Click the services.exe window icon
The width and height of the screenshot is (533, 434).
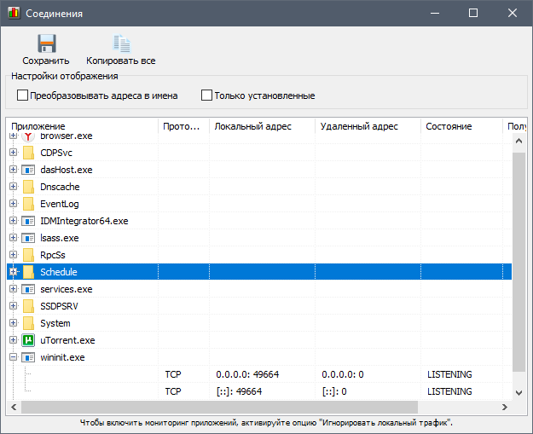[x=28, y=289]
